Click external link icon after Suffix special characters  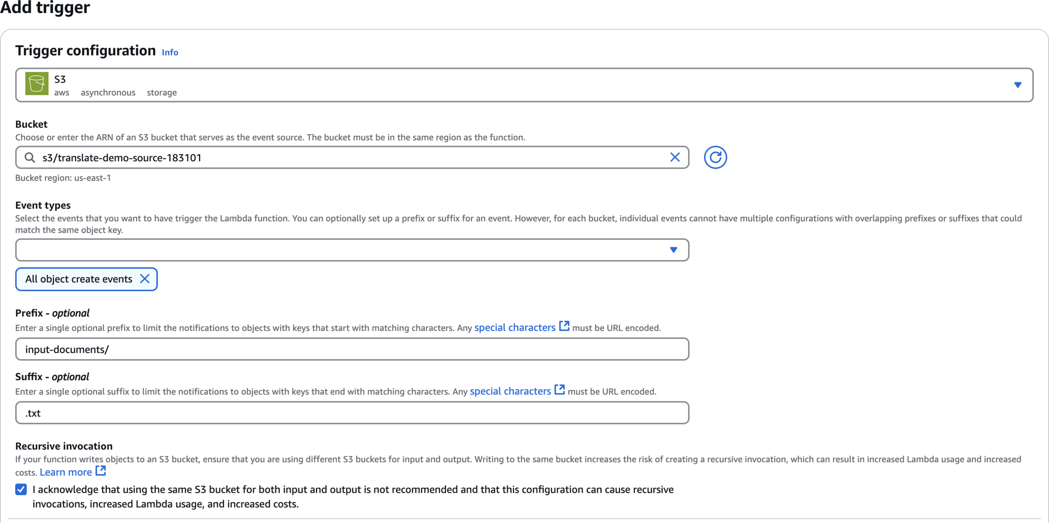pyautogui.click(x=559, y=390)
